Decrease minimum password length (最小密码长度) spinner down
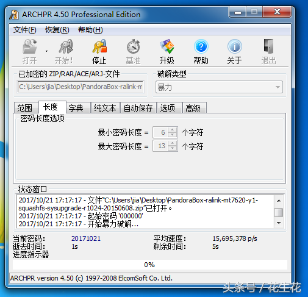Screen dimensions: 308x297 pyautogui.click(x=173, y=135)
